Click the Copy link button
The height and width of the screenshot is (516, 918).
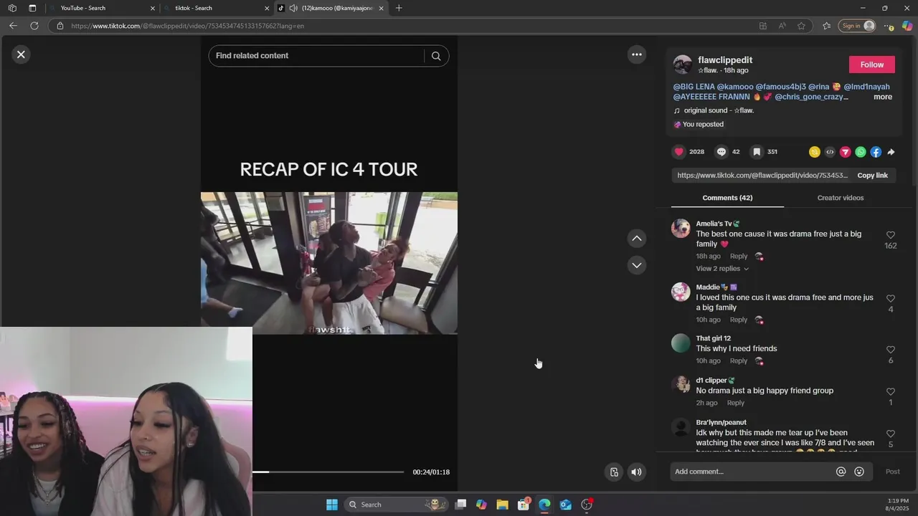872,176
